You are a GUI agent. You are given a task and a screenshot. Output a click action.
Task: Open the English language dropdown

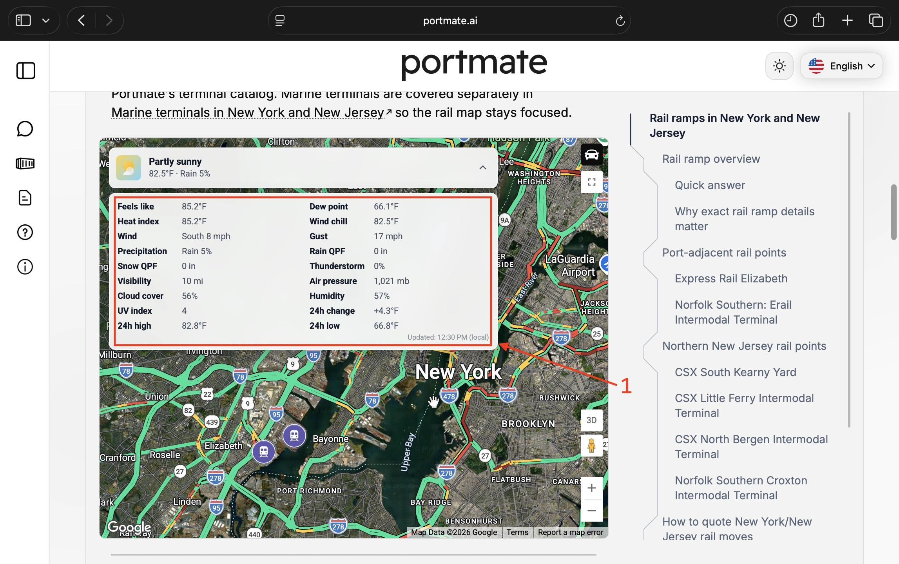coord(841,66)
